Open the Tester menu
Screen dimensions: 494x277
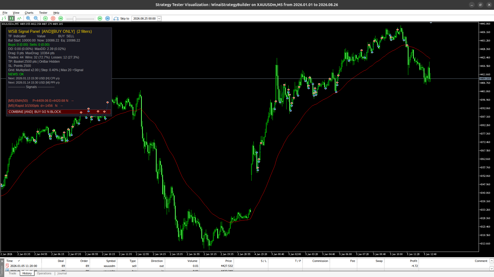[x=43, y=13]
